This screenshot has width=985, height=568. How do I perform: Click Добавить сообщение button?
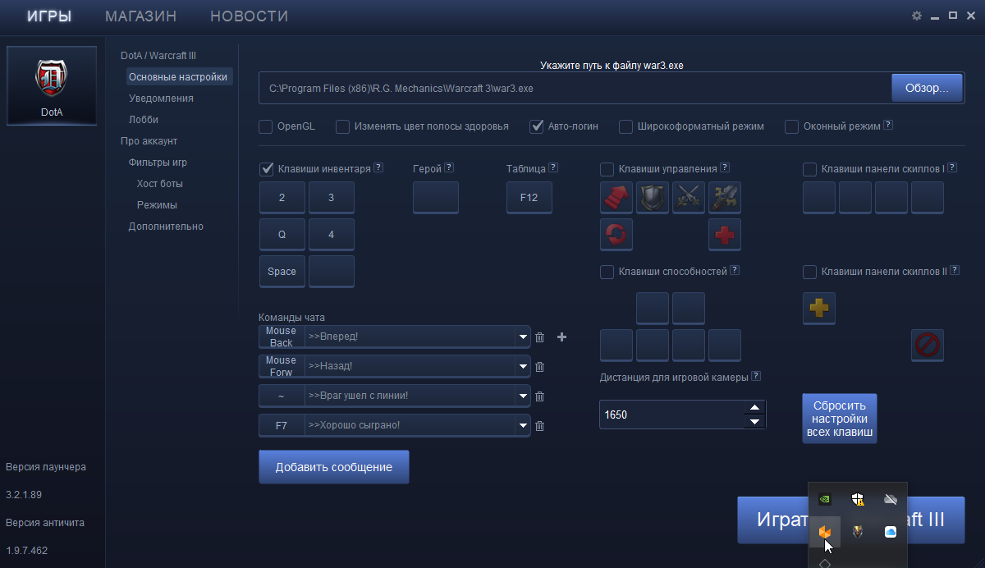coord(334,467)
